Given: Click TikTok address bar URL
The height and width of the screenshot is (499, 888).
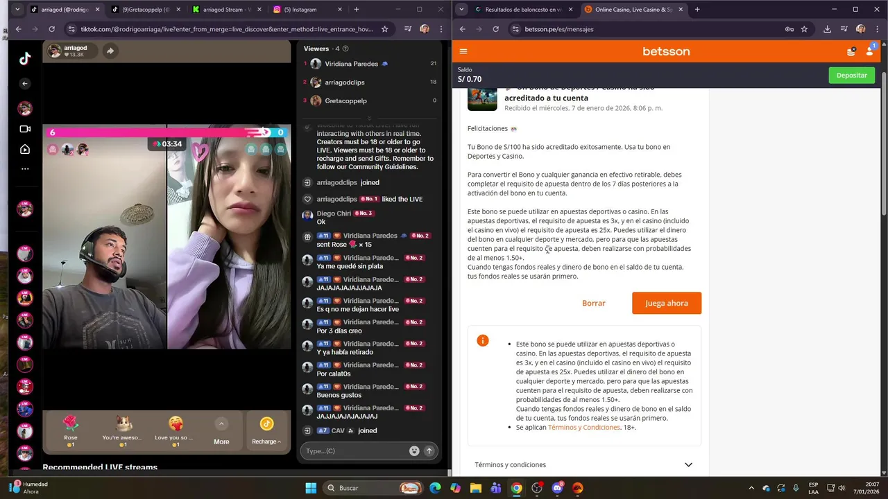Looking at the screenshot, I should (x=227, y=29).
